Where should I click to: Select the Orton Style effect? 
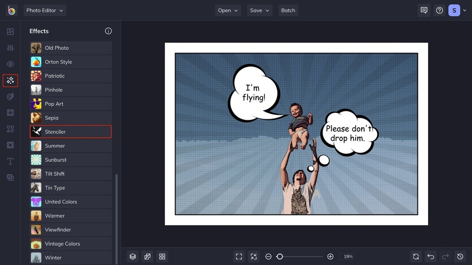point(70,62)
